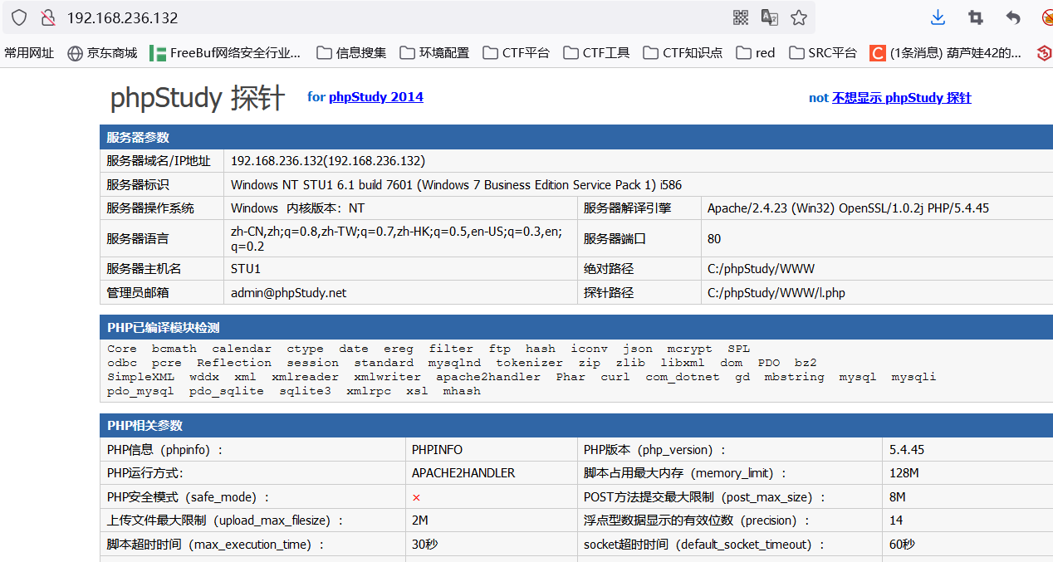Viewport: 1053px width, 562px height.
Task: Bookmark this page with star icon
Action: tap(799, 17)
